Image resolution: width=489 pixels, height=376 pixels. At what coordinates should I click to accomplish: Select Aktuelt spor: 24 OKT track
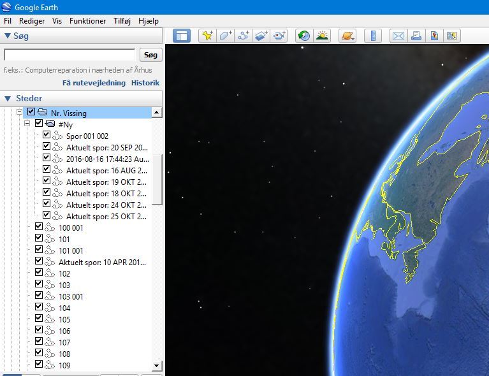[106, 205]
